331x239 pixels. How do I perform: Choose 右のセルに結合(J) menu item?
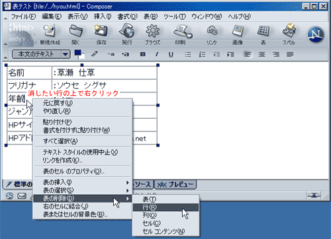[83, 206]
